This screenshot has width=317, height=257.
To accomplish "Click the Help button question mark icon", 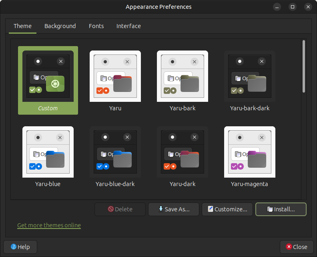I will click(14, 247).
